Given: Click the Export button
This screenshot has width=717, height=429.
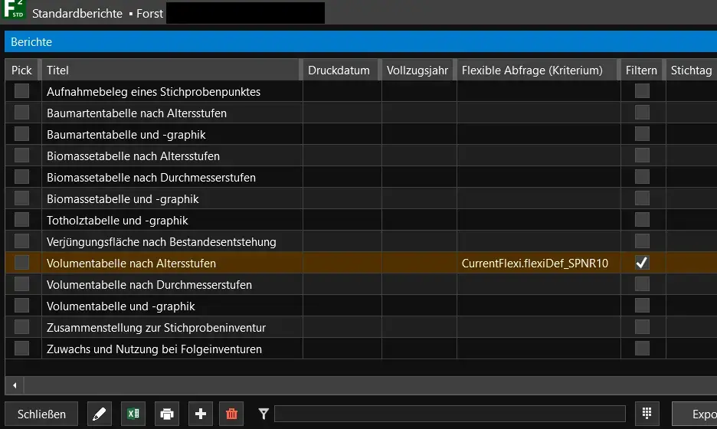Looking at the screenshot, I should [697, 414].
